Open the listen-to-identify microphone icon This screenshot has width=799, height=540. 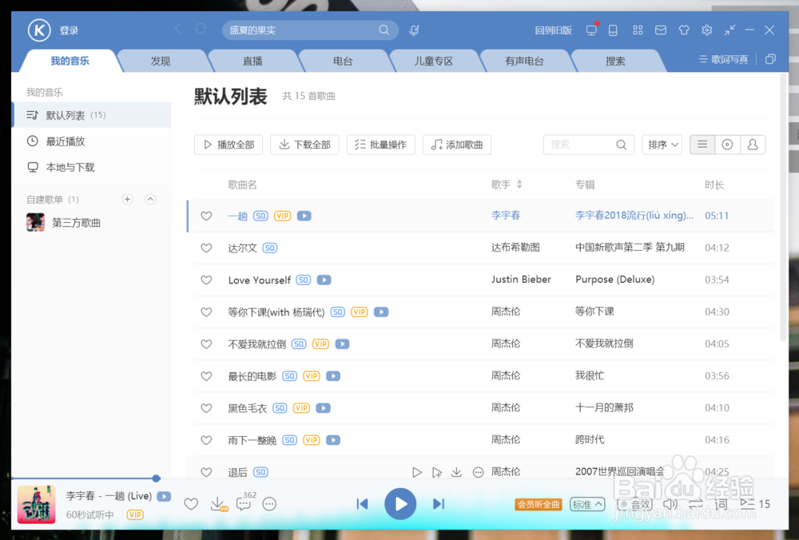click(x=414, y=30)
